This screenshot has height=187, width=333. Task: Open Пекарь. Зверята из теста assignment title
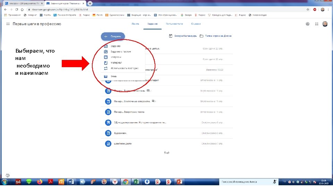(129, 112)
